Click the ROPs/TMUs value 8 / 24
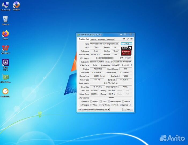The width and height of the screenshot is (188, 145). tap(95, 65)
